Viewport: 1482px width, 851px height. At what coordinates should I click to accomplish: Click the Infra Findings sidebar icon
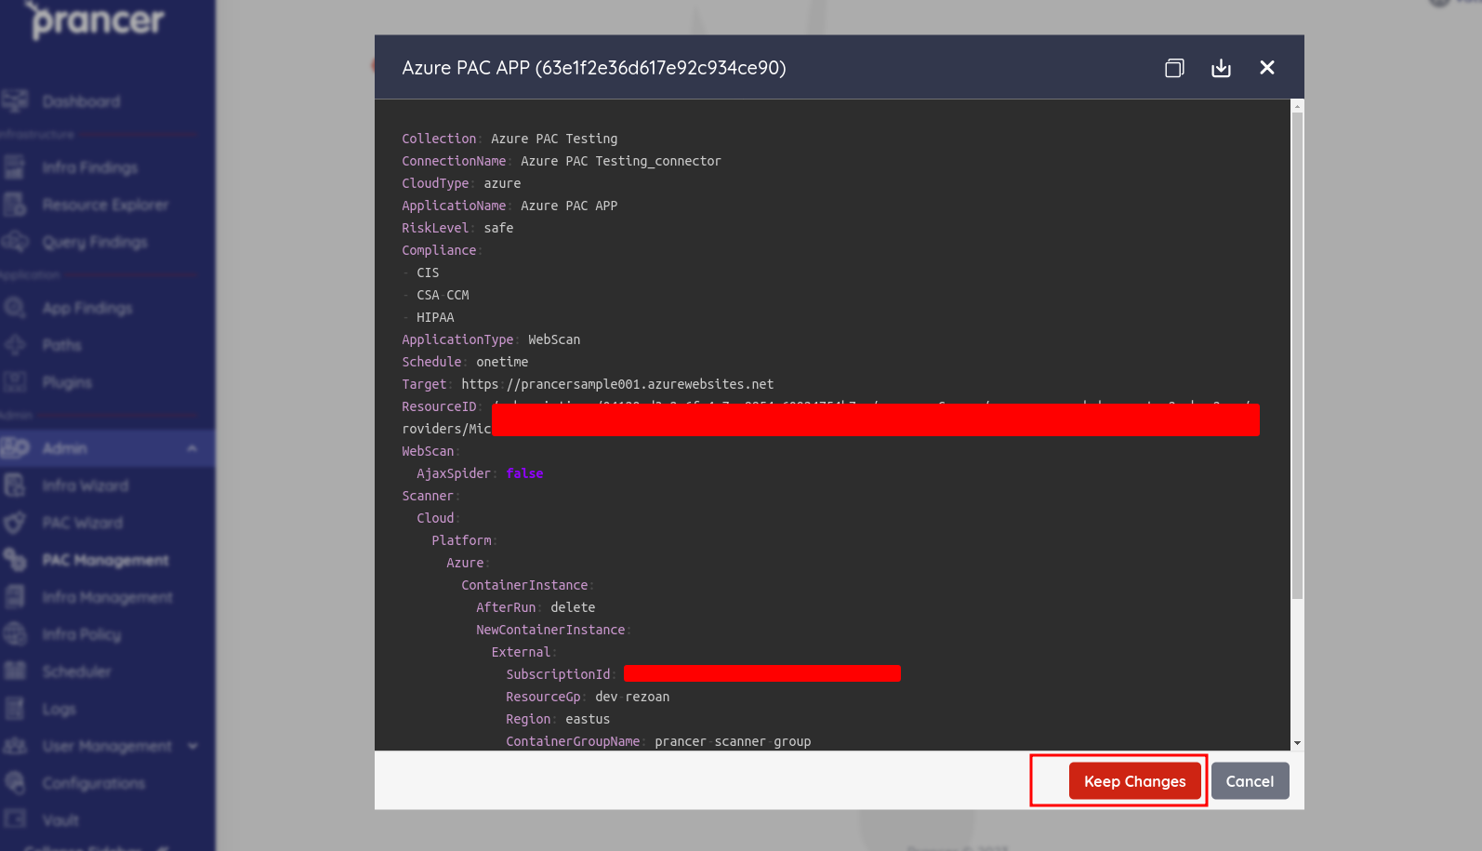click(15, 167)
